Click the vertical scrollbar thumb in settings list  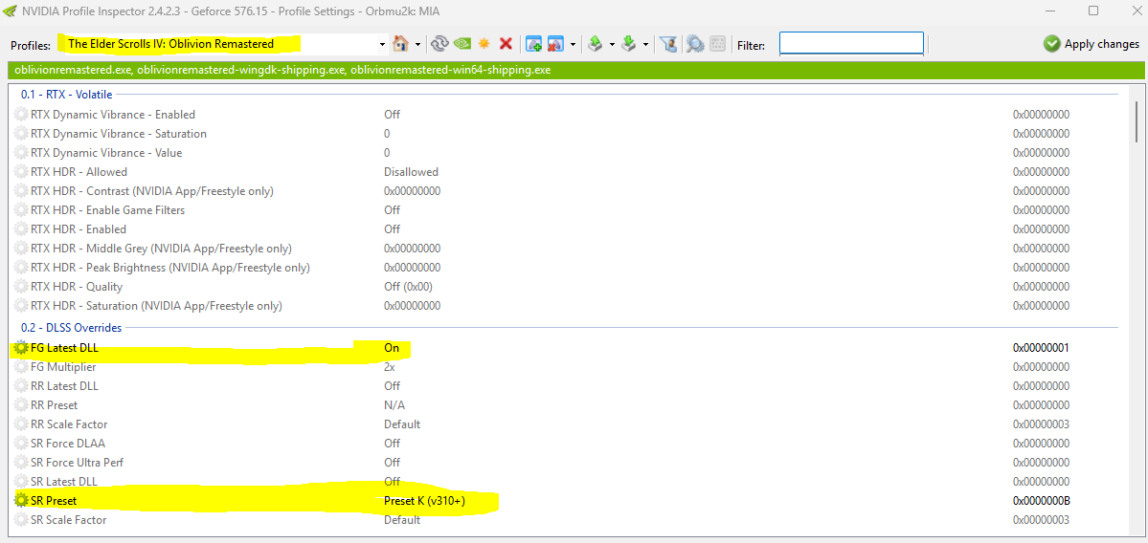coord(1137,120)
